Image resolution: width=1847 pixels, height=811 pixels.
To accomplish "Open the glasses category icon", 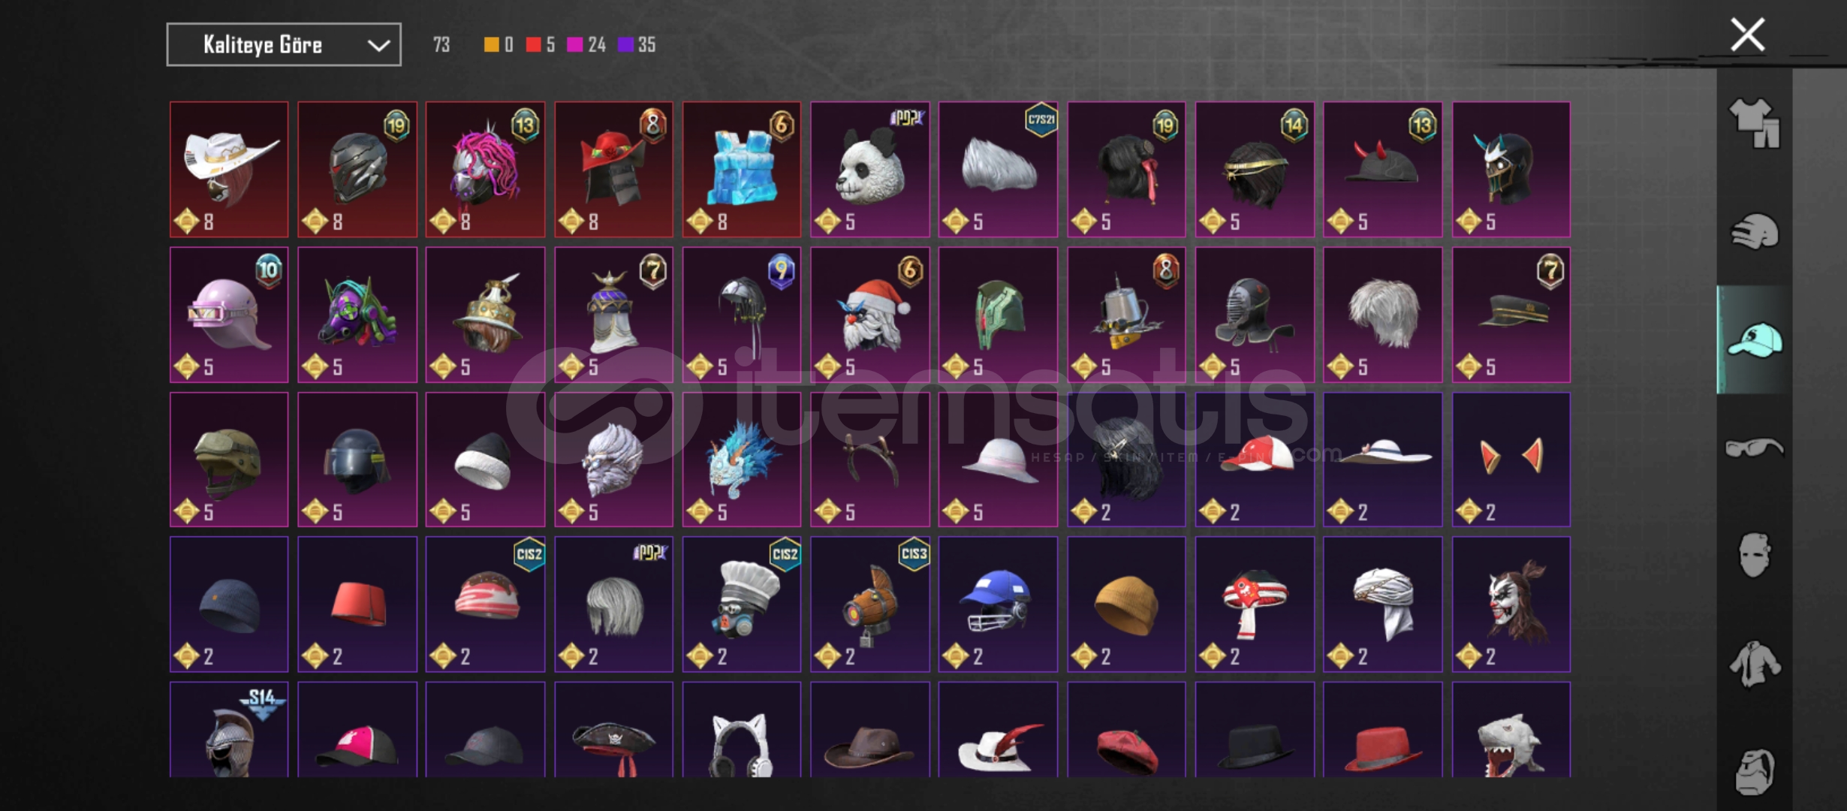I will point(1754,448).
